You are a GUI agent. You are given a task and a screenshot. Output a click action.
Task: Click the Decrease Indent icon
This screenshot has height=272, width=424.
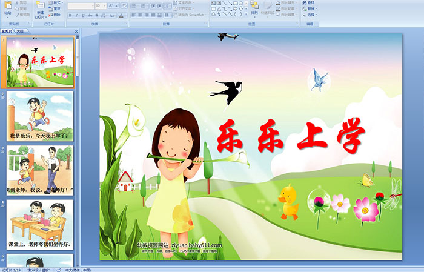pyautogui.click(x=153, y=5)
